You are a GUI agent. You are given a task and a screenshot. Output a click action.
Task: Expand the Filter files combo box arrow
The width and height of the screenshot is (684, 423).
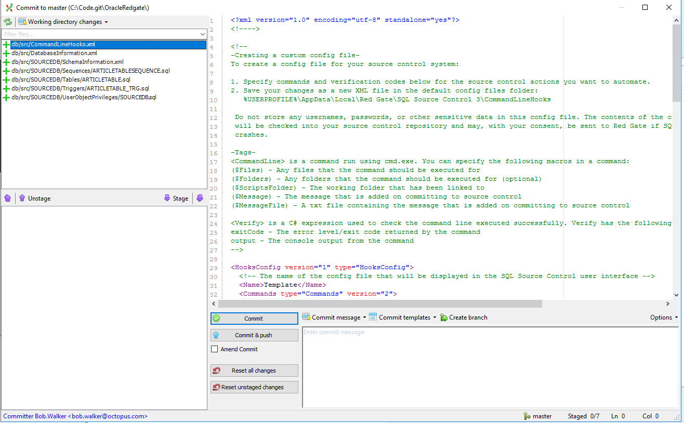pyautogui.click(x=203, y=34)
